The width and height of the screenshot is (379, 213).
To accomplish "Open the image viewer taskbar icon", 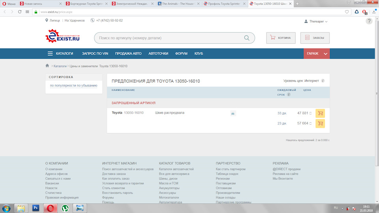I will pos(80,208).
